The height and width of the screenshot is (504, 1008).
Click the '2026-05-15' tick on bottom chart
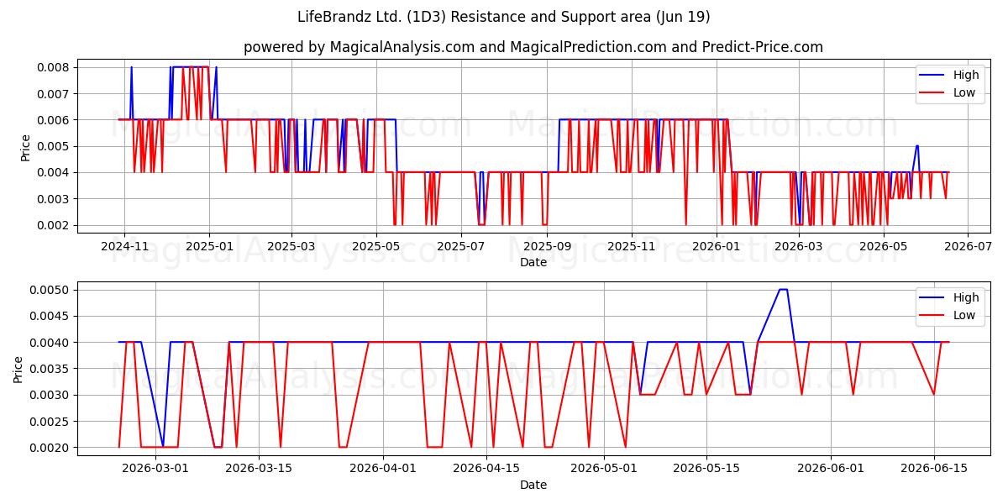706,469
